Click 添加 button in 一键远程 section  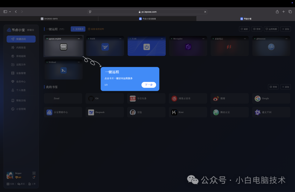click(285, 29)
